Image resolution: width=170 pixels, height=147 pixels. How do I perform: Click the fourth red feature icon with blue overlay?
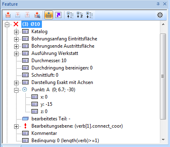[37, 15]
